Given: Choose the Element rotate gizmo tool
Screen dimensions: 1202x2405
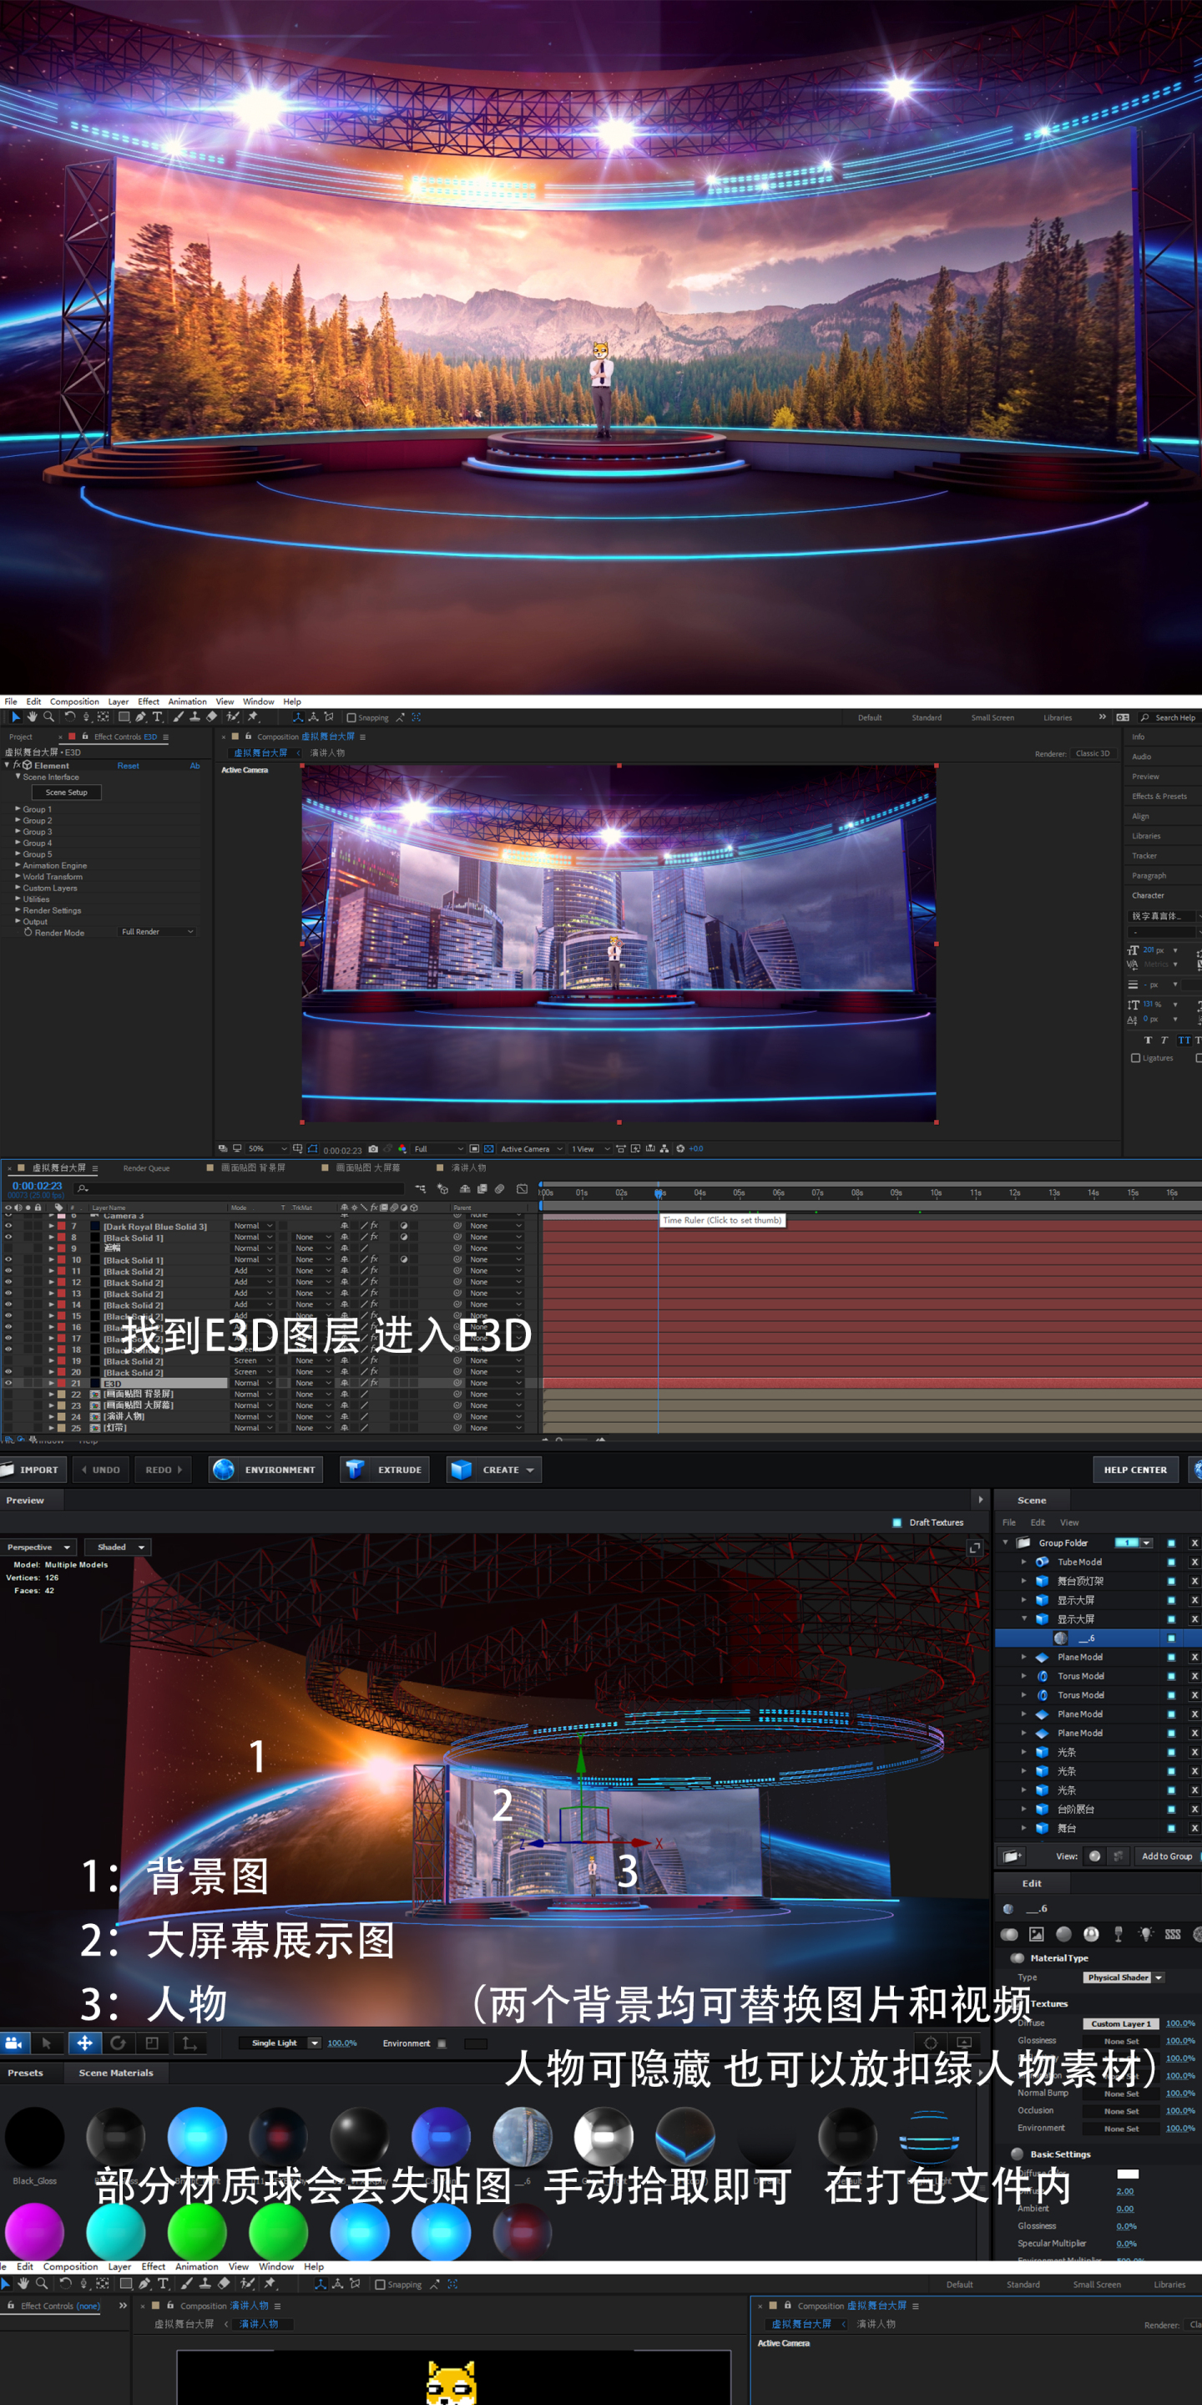Looking at the screenshot, I should [x=119, y=2043].
